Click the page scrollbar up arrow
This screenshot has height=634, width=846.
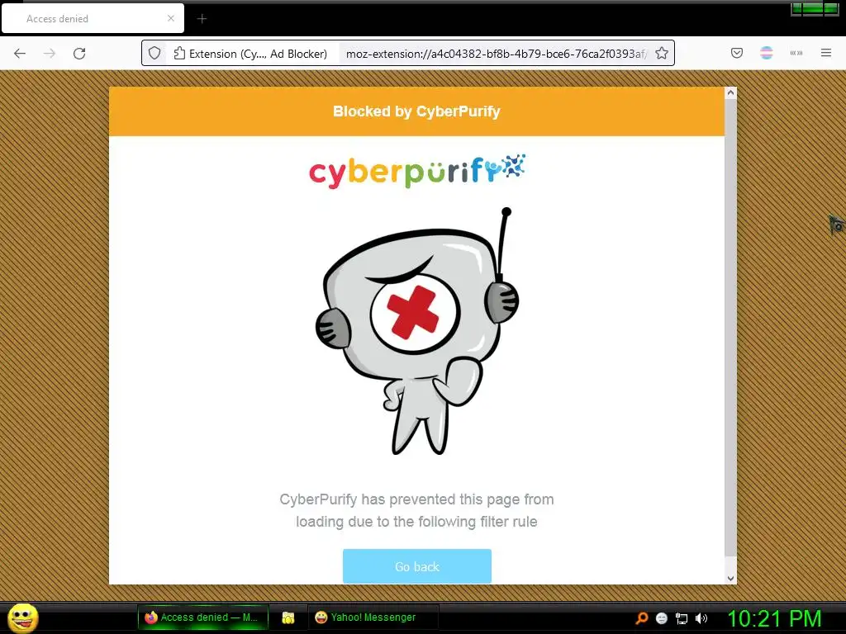(730, 92)
